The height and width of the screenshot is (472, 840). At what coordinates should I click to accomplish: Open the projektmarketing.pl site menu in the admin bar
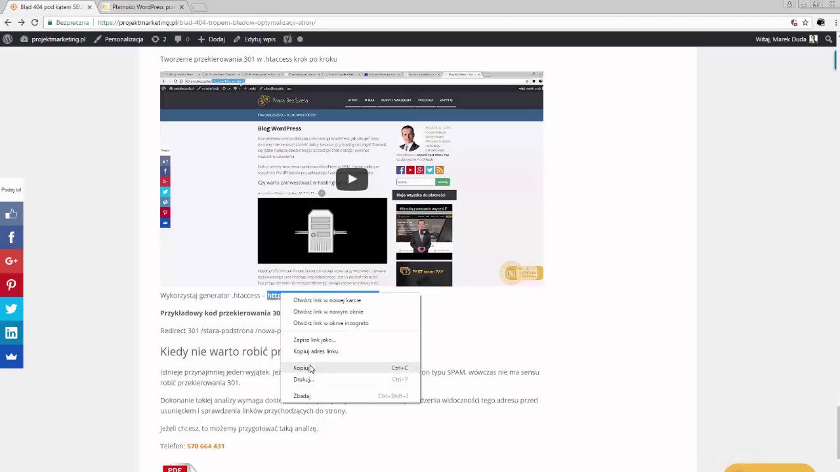(52, 39)
